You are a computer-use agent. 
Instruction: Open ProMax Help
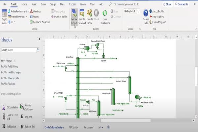tap(146, 17)
